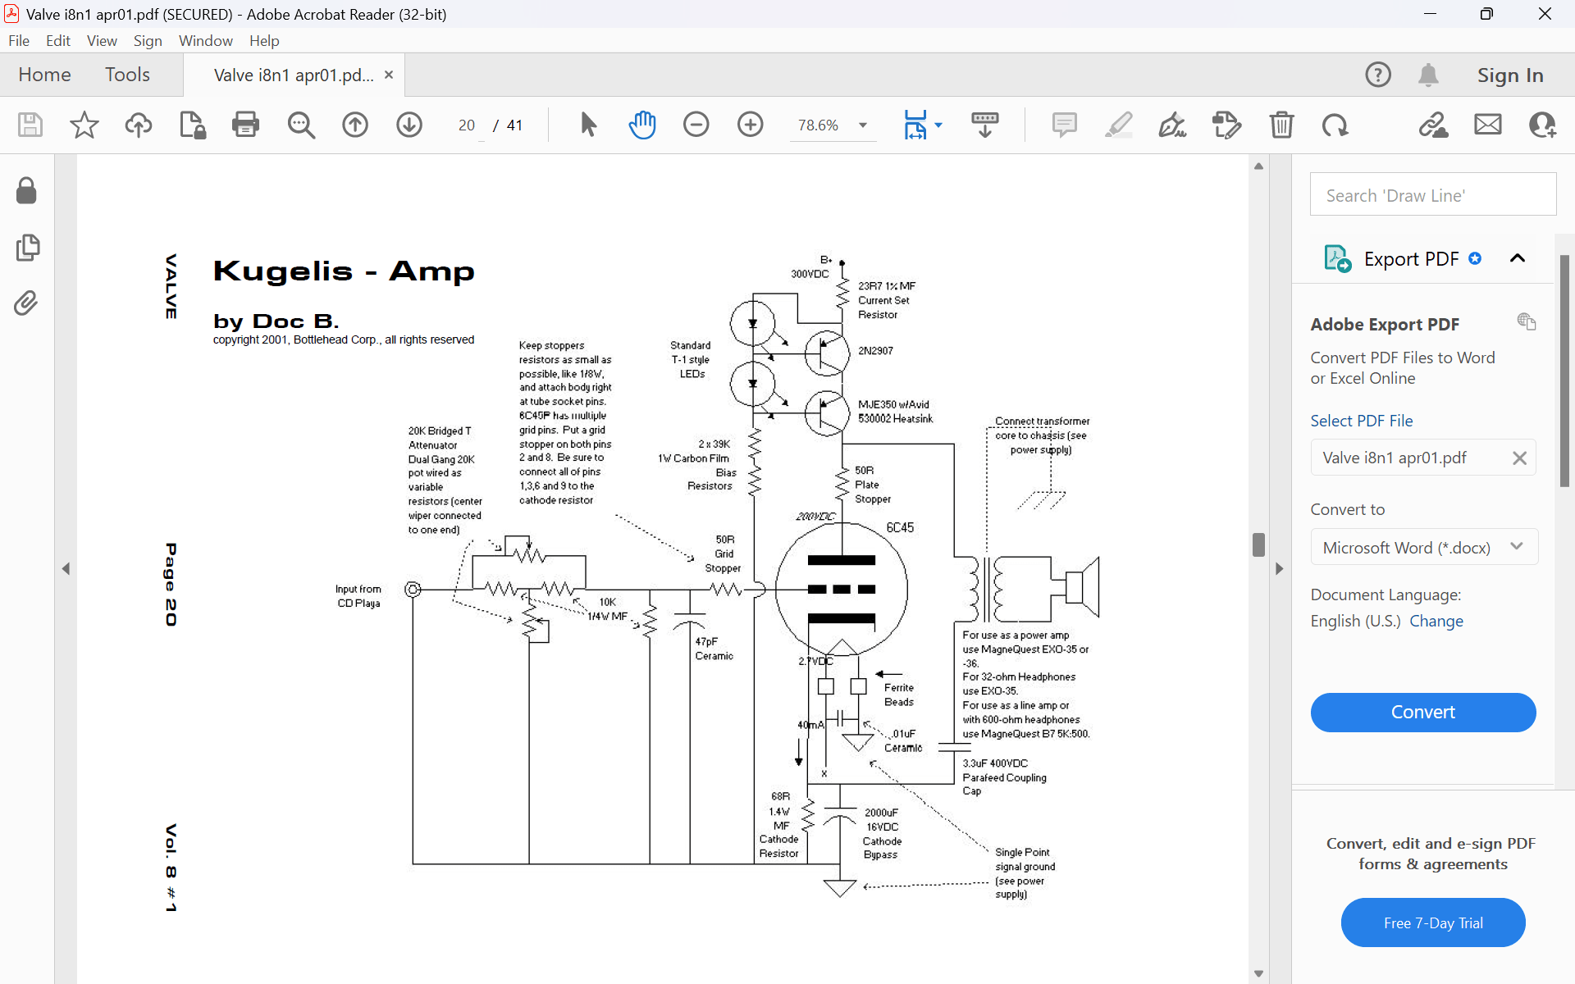
Task: Start the Free 7-Day Trial
Action: [1433, 922]
